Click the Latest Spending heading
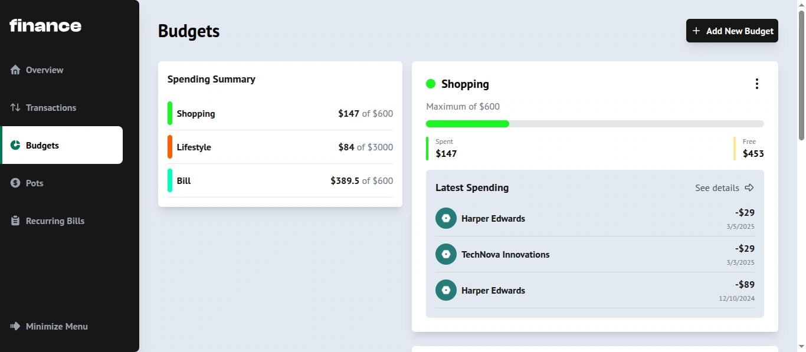The height and width of the screenshot is (352, 806). click(x=472, y=187)
